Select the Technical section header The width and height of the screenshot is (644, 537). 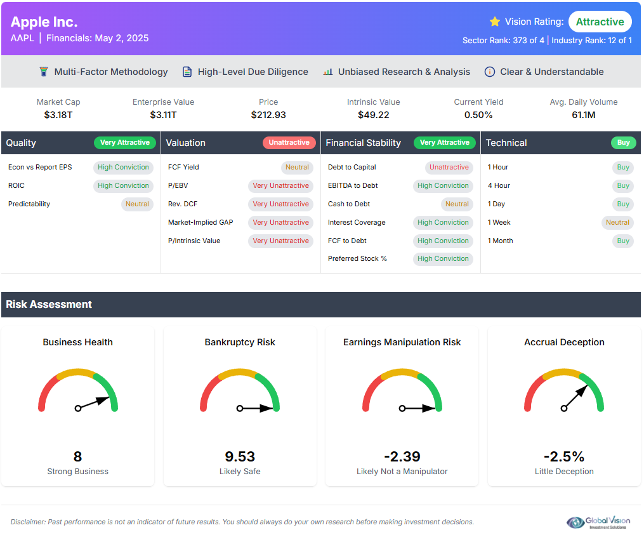tap(561, 143)
